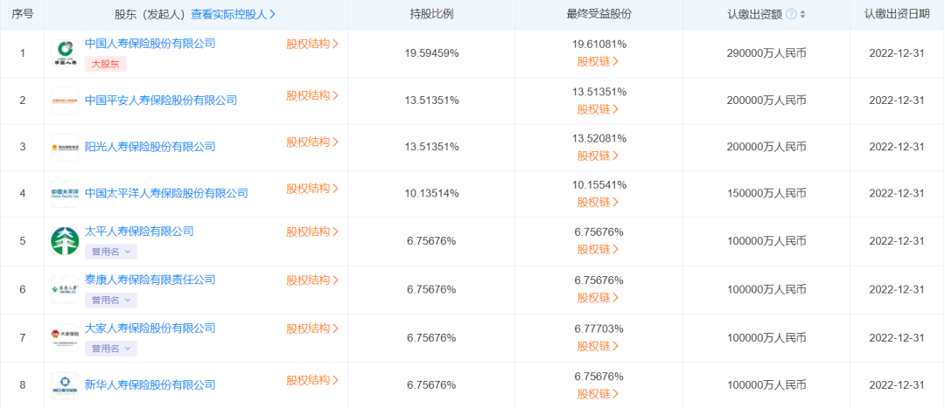The width and height of the screenshot is (945, 408).
Task: Open 股权链 for 阳光人寿保险股份有限公司
Action: (598, 156)
